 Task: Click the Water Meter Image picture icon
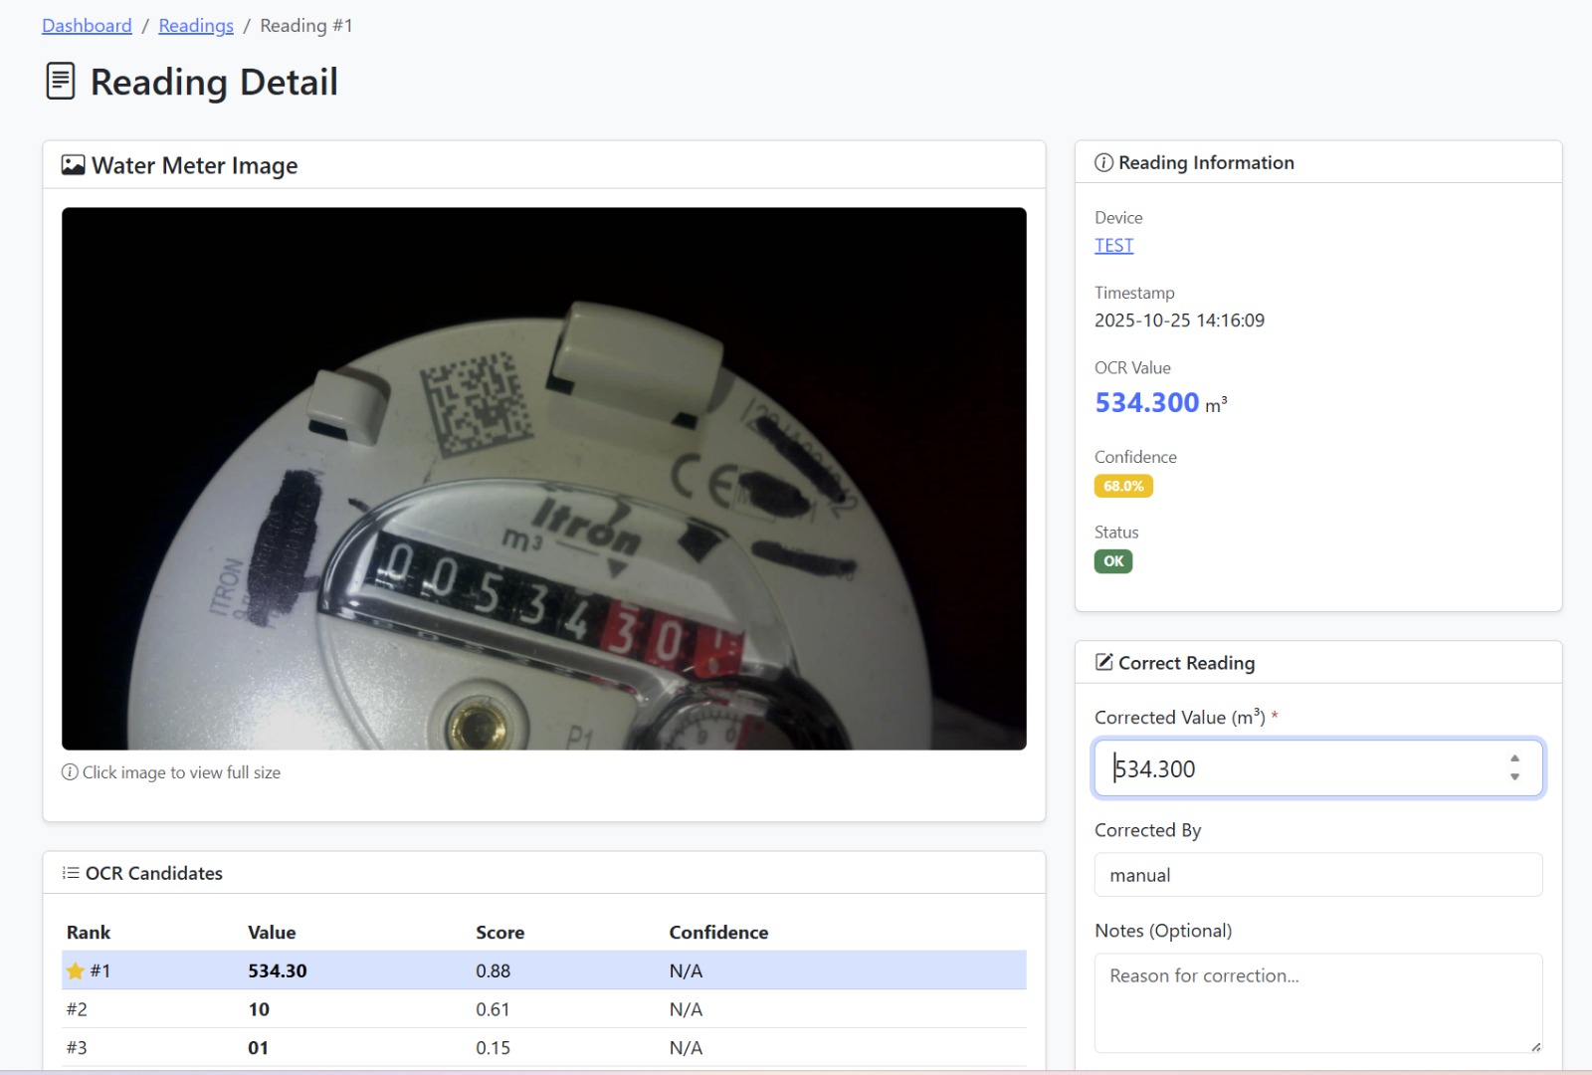click(x=73, y=165)
